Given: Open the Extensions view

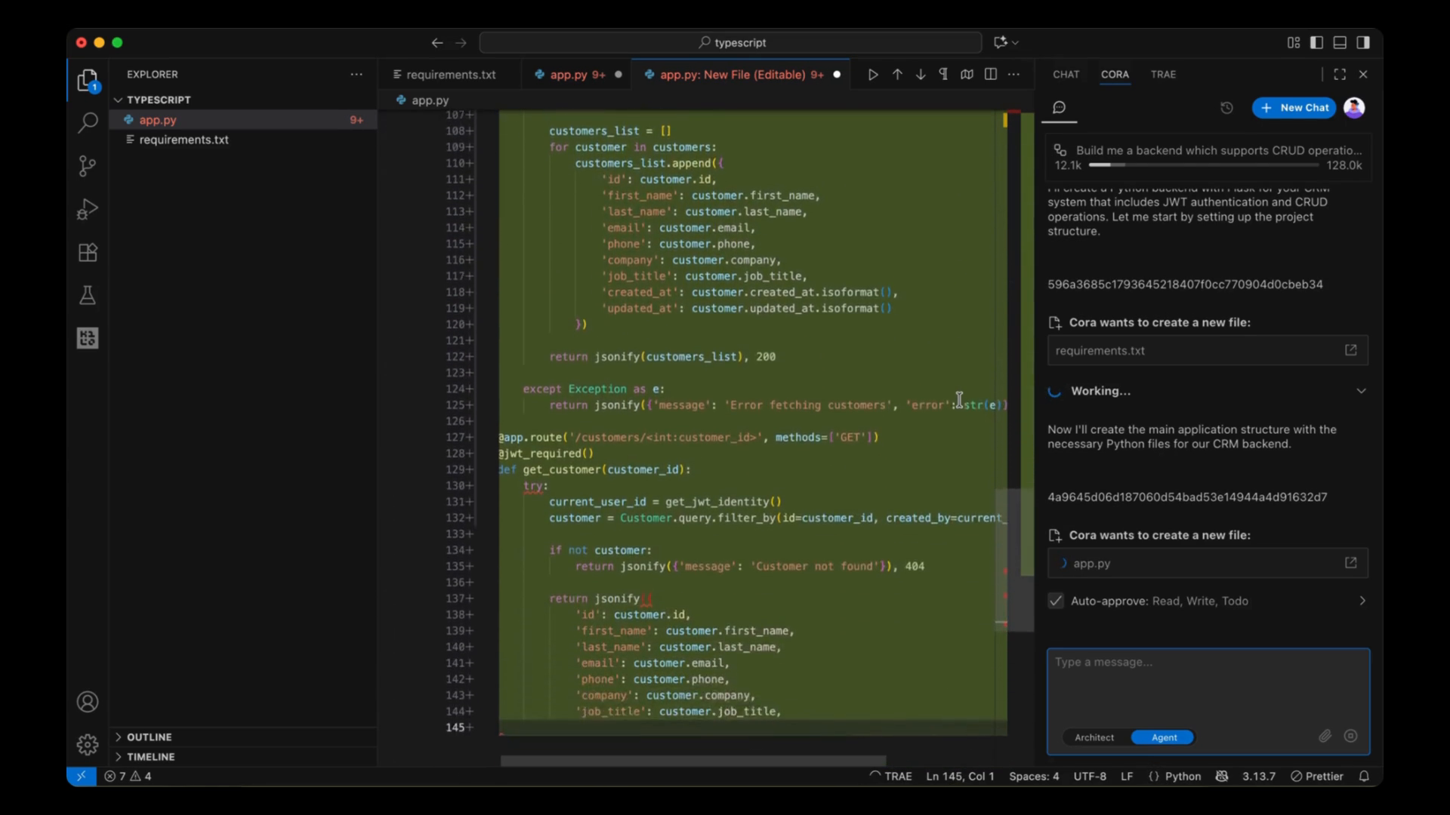Looking at the screenshot, I should click(x=88, y=253).
